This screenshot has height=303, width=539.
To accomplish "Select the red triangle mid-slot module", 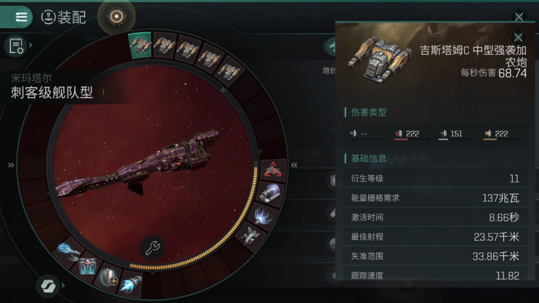I will [272, 170].
